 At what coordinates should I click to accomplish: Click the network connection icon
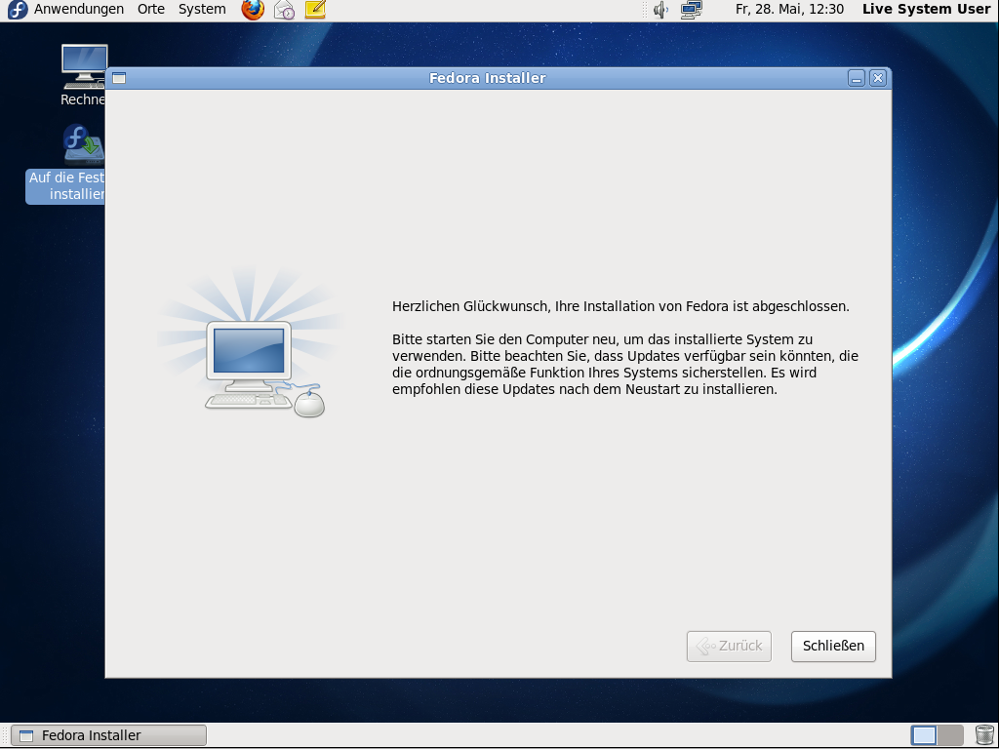pos(692,10)
